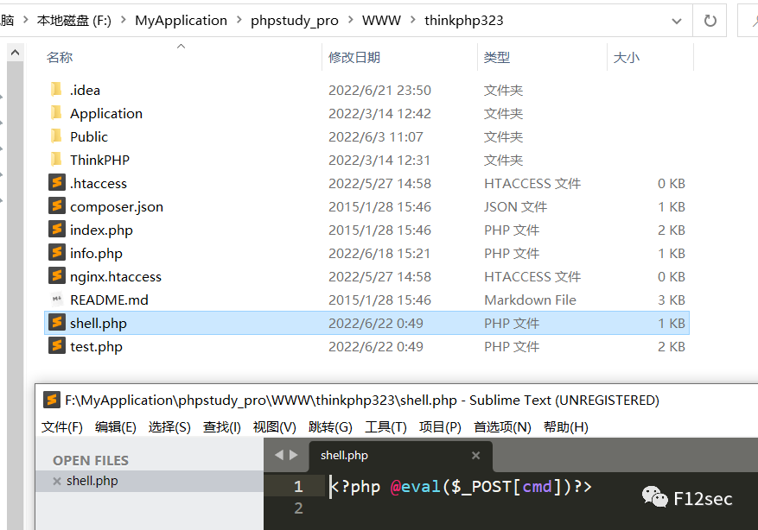The height and width of the screenshot is (530, 758).
Task: Click info.php file's Sublime icon
Action: (56, 252)
